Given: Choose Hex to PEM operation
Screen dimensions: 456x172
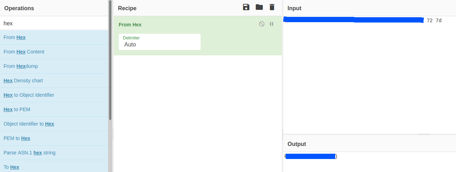Looking at the screenshot, I should coord(17,109).
